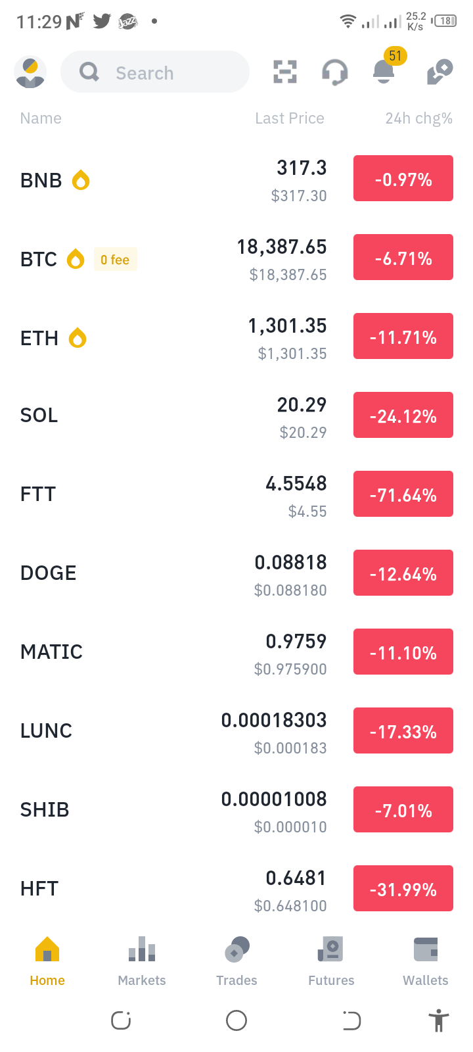Focus the Search input field
Screen dimensions: 473x1052
(155, 72)
